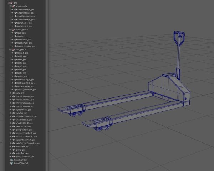This screenshot has width=214, height=171.
Task: Collapse the handle_geoGp group
Action: (11, 30)
